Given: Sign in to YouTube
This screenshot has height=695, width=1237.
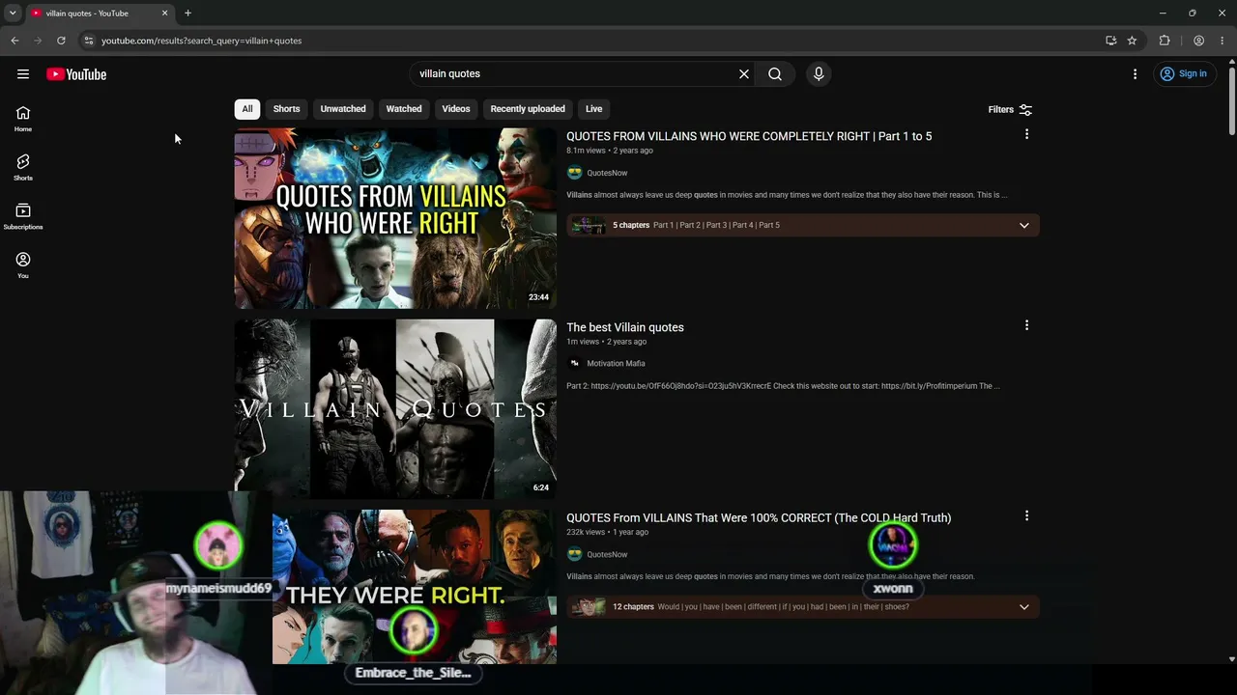Looking at the screenshot, I should click(x=1184, y=74).
